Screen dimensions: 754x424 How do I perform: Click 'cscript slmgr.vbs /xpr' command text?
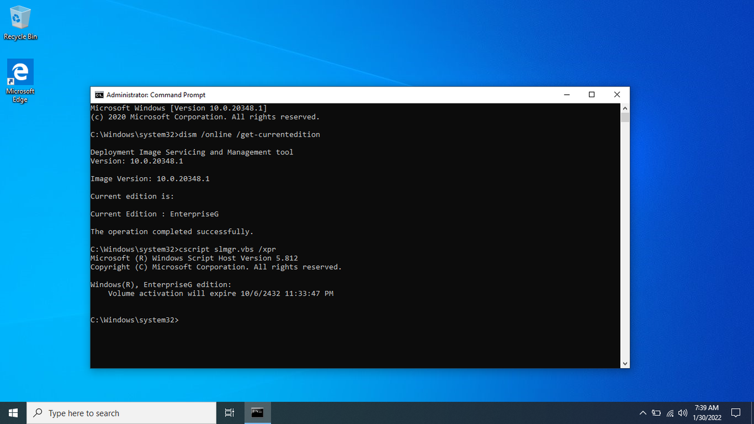tap(227, 249)
